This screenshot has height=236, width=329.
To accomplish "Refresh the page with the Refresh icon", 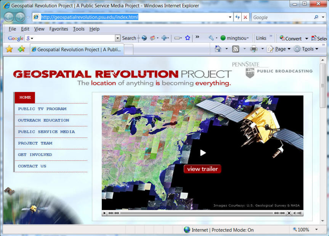I will pos(238,17).
